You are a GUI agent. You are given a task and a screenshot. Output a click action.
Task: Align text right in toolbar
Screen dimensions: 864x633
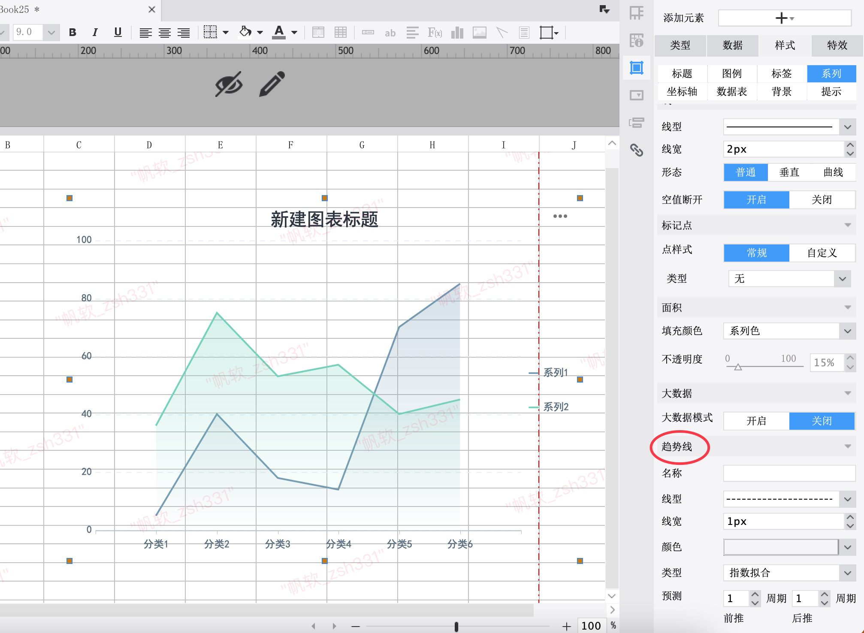click(x=184, y=33)
